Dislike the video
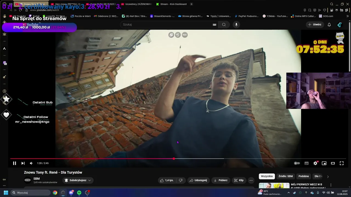Screen dimensions: 351x197 (x=181, y=180)
